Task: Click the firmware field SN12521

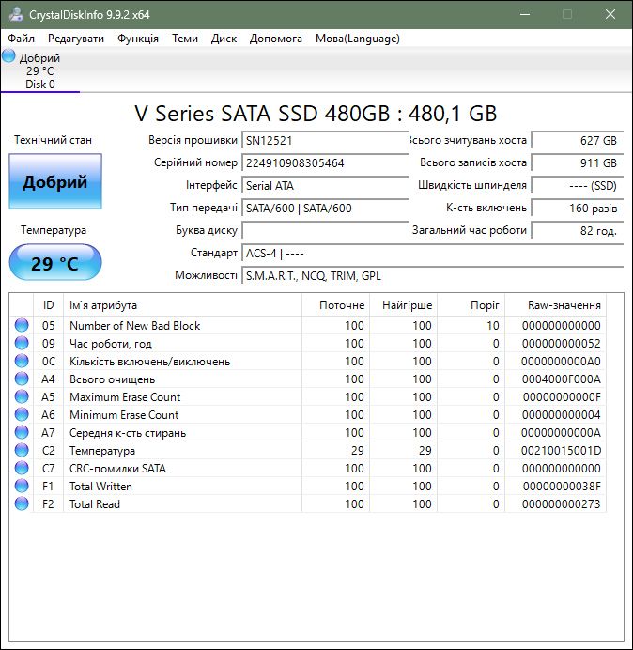Action: point(325,141)
